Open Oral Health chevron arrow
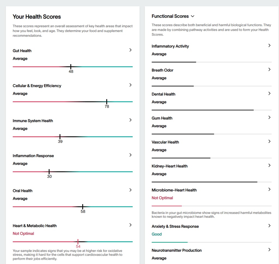The height and width of the screenshot is (264, 279). (x=130, y=190)
